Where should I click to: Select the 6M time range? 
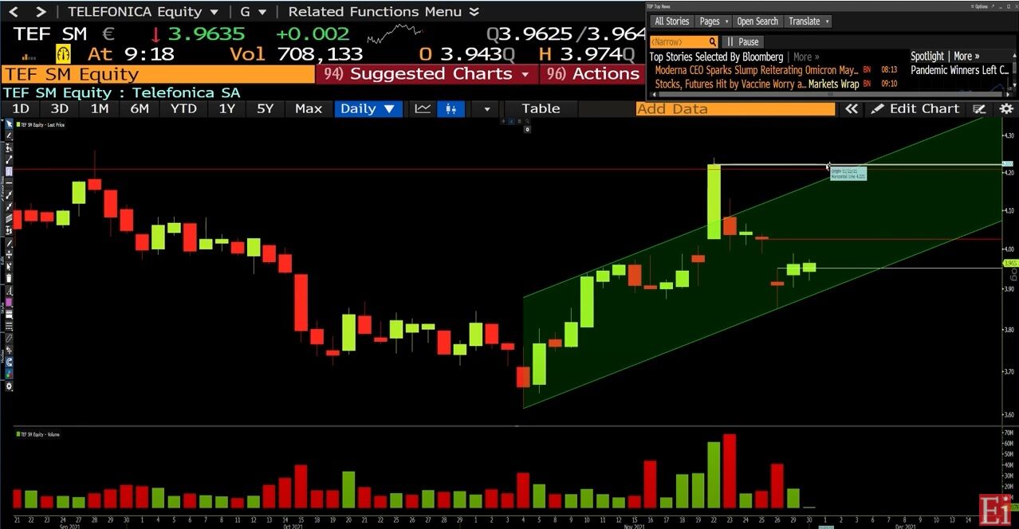pos(140,109)
